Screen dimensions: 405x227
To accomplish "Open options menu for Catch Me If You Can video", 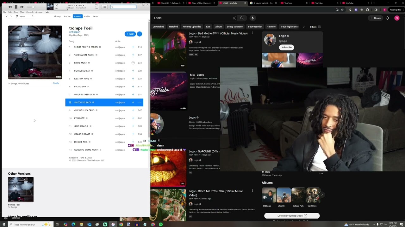I will 252,191.
